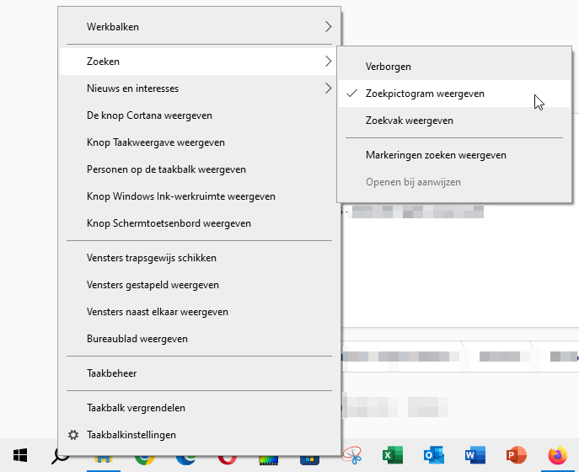Open Taakbalkinstellingen
This screenshot has width=579, height=472.
pyautogui.click(x=131, y=435)
